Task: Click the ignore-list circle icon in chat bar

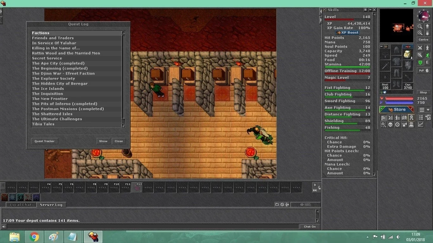Action: (x=282, y=204)
